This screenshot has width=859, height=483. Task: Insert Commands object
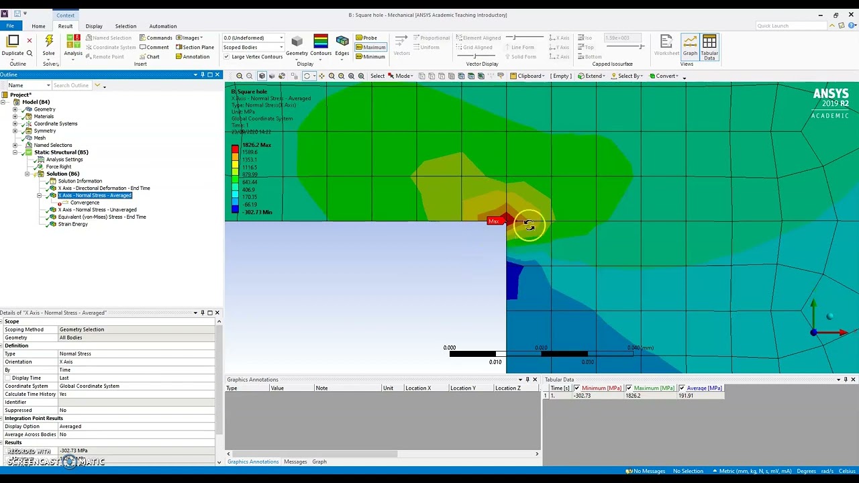tap(156, 38)
